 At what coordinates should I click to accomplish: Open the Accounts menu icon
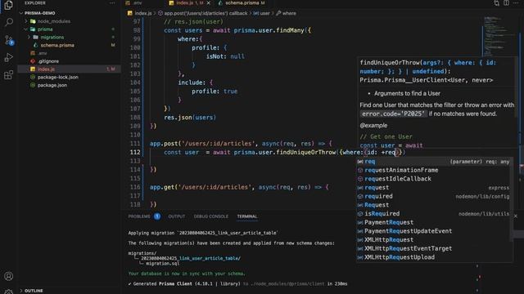point(9,276)
